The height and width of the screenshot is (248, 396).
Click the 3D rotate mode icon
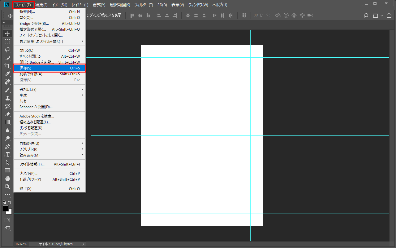pos(278,15)
